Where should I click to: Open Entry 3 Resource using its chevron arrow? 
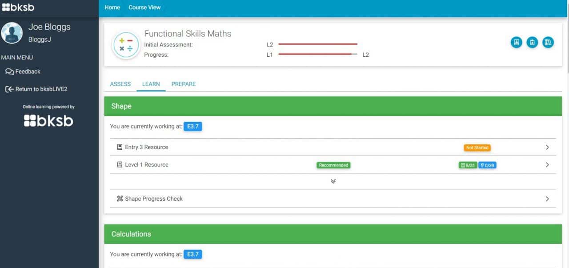click(547, 147)
